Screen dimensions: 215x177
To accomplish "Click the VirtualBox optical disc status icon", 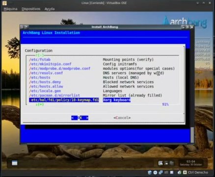I will 155,173.
